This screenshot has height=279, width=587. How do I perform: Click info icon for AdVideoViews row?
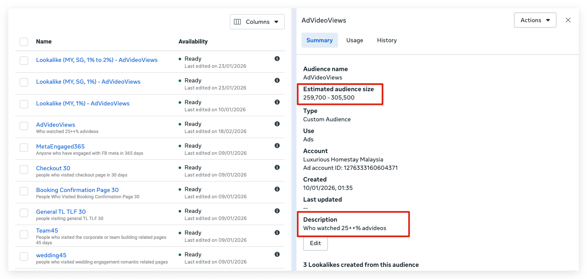tap(277, 124)
